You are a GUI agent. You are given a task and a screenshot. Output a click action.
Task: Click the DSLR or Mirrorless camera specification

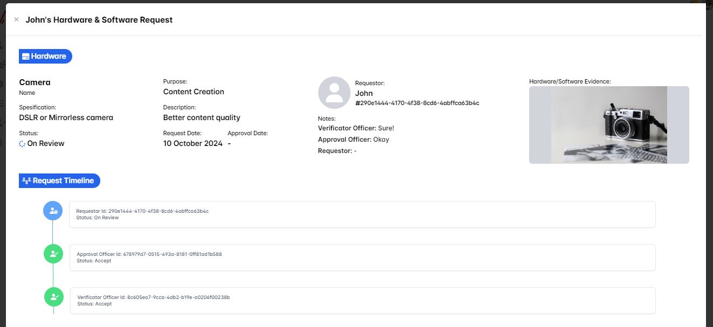tap(66, 117)
